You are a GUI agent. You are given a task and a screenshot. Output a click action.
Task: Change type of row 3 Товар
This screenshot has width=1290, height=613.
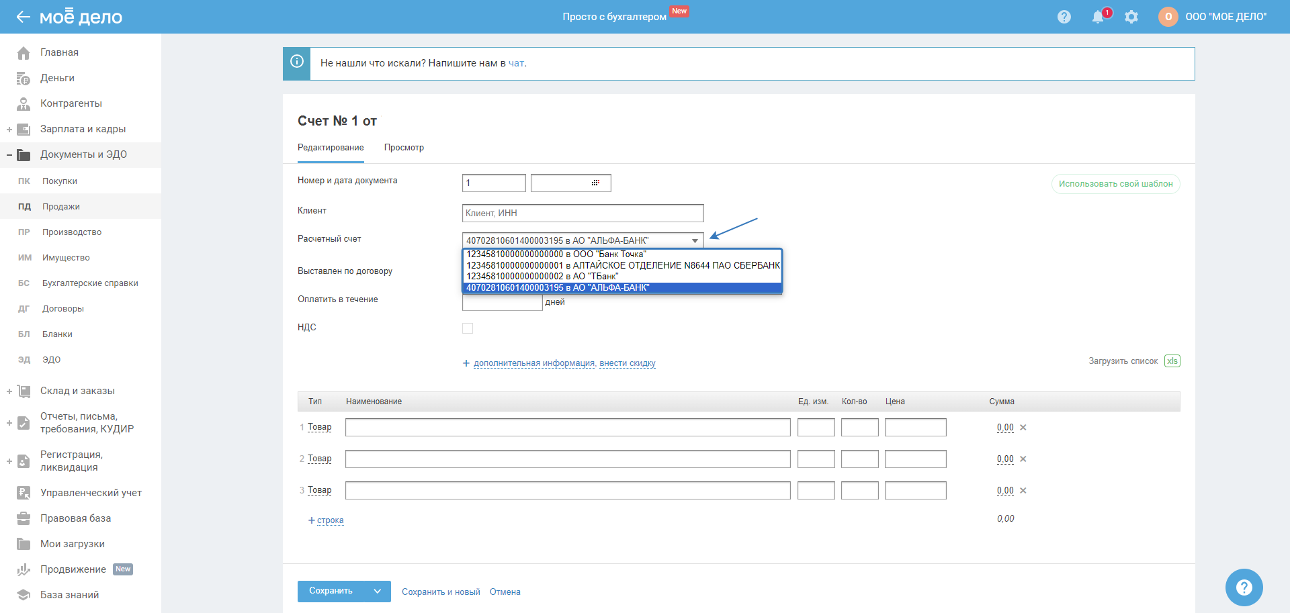click(320, 490)
